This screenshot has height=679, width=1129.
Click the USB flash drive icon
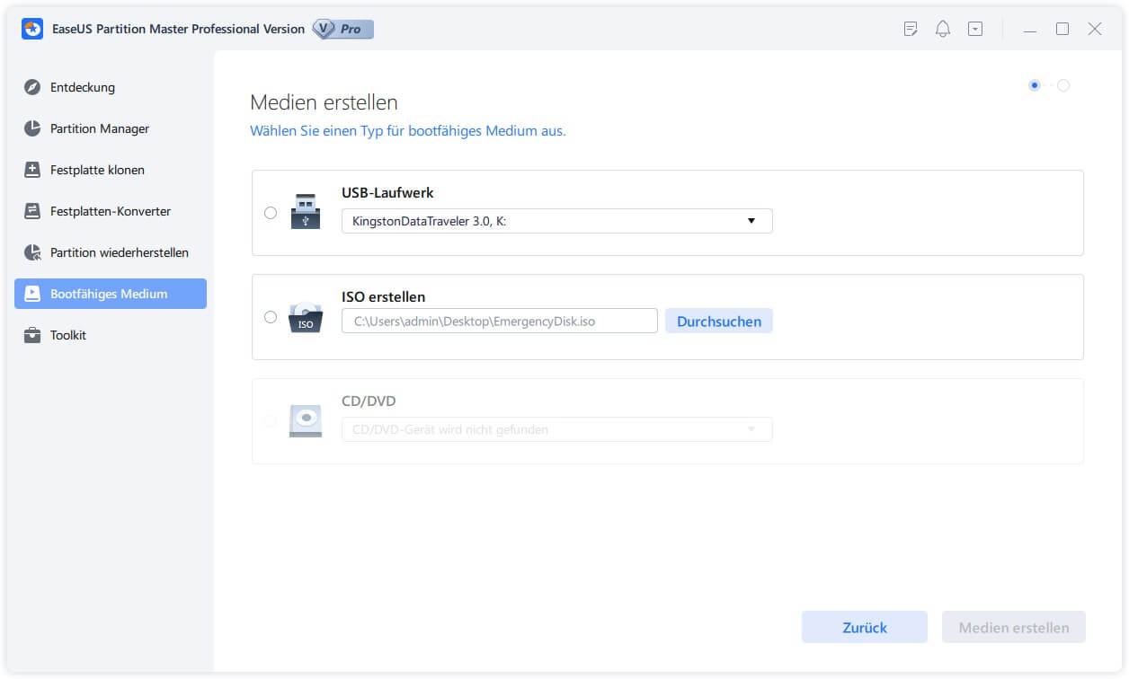pyautogui.click(x=306, y=210)
